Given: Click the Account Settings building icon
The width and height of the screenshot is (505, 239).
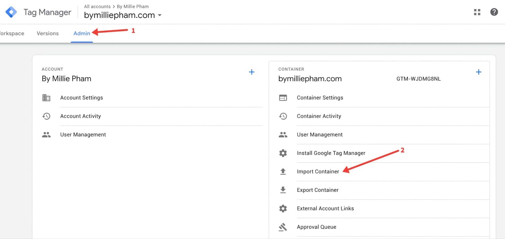Looking at the screenshot, I should click(x=46, y=98).
